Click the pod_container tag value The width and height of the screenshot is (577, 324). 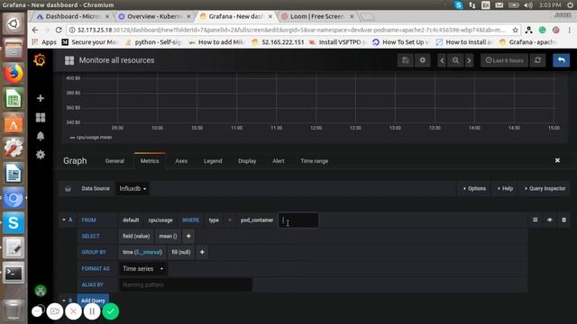pyautogui.click(x=257, y=220)
